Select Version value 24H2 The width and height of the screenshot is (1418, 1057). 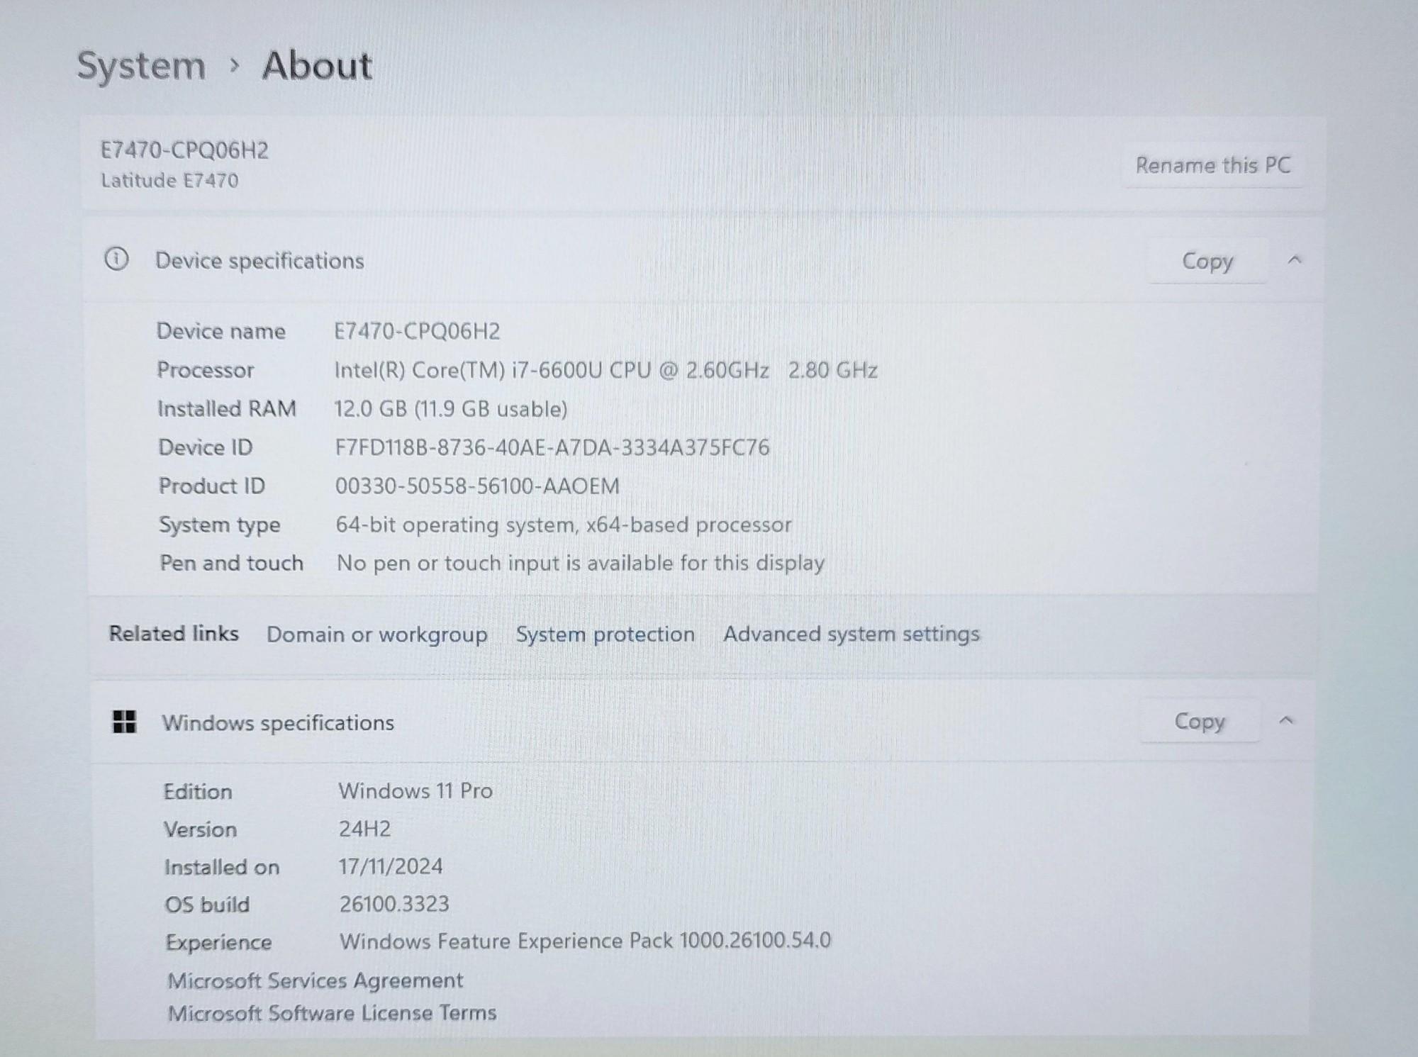point(364,829)
